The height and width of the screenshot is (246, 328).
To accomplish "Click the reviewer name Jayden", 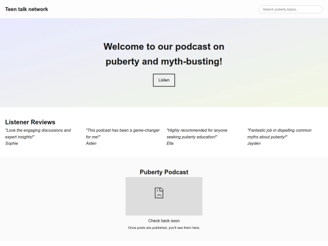I will pos(254,143).
